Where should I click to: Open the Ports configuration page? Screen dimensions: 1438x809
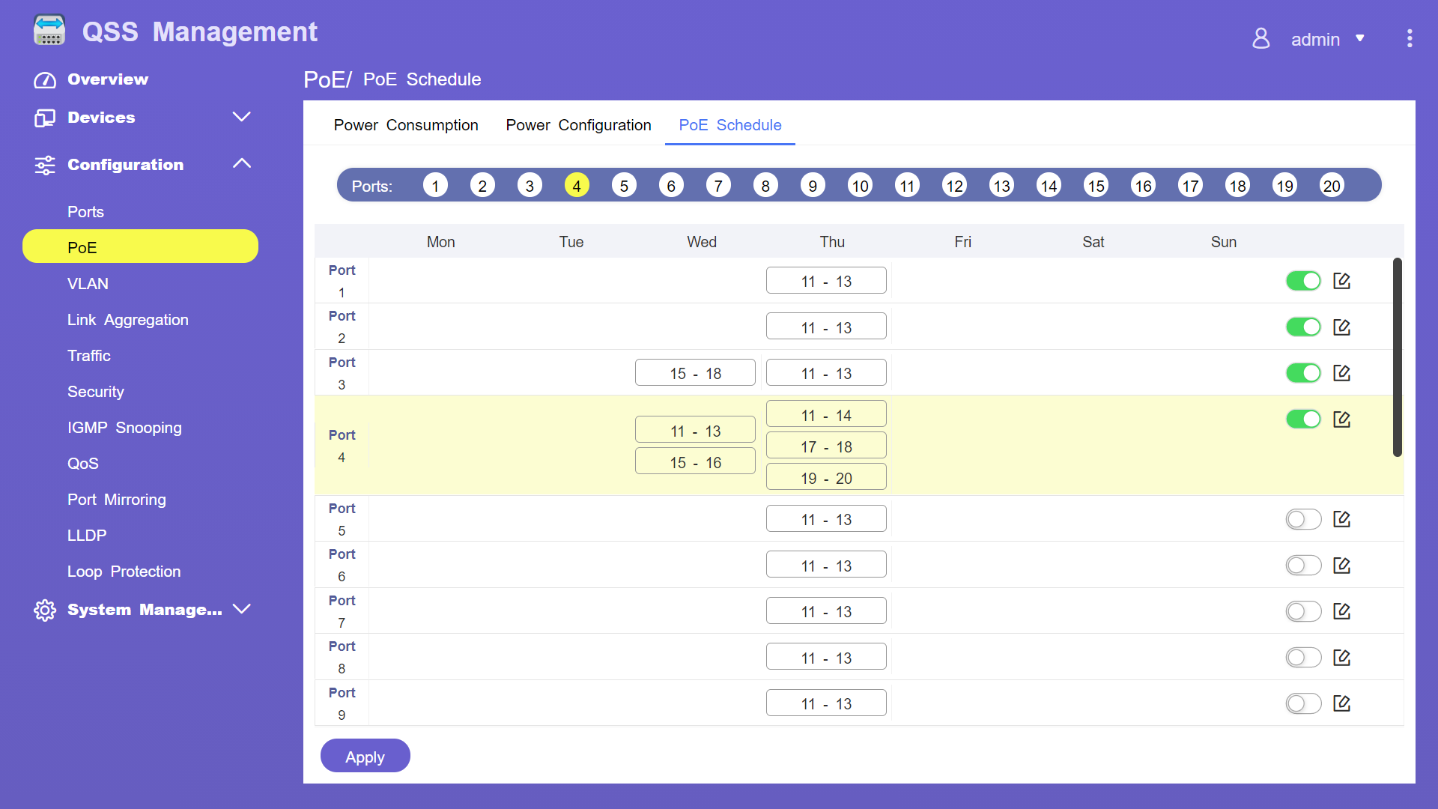[85, 212]
